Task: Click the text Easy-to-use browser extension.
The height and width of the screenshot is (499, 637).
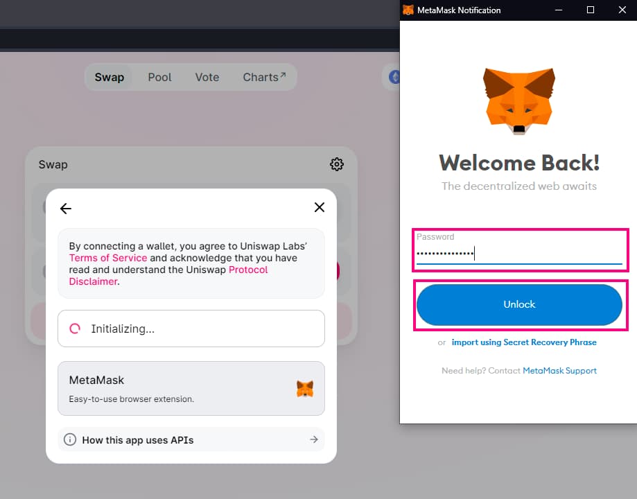Action: pyautogui.click(x=131, y=399)
